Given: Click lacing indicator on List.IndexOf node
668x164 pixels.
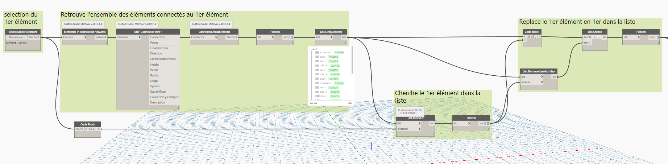Looking at the screenshot, I should 433,134.
